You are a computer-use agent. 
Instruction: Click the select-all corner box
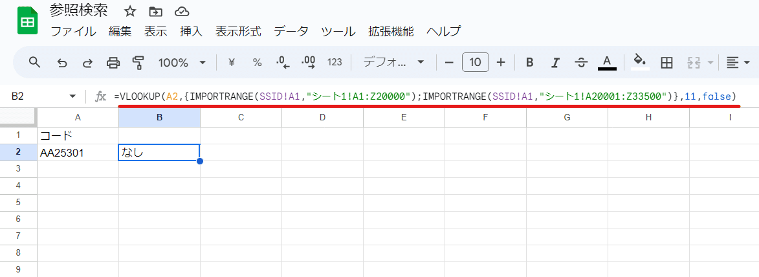18,117
